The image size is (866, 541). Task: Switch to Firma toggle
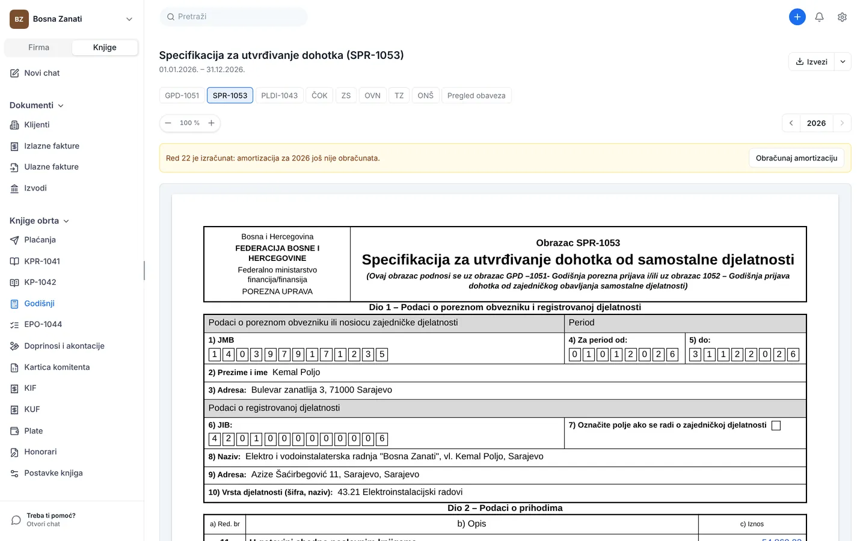[38, 47]
